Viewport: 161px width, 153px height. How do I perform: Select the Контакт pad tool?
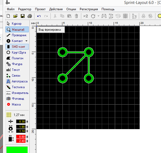click(16, 41)
